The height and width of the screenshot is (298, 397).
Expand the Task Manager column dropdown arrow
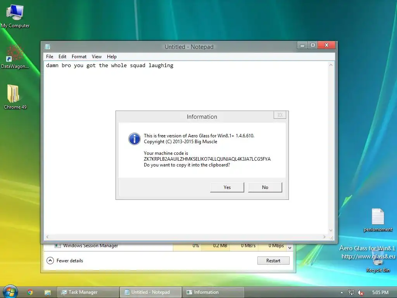290,248
